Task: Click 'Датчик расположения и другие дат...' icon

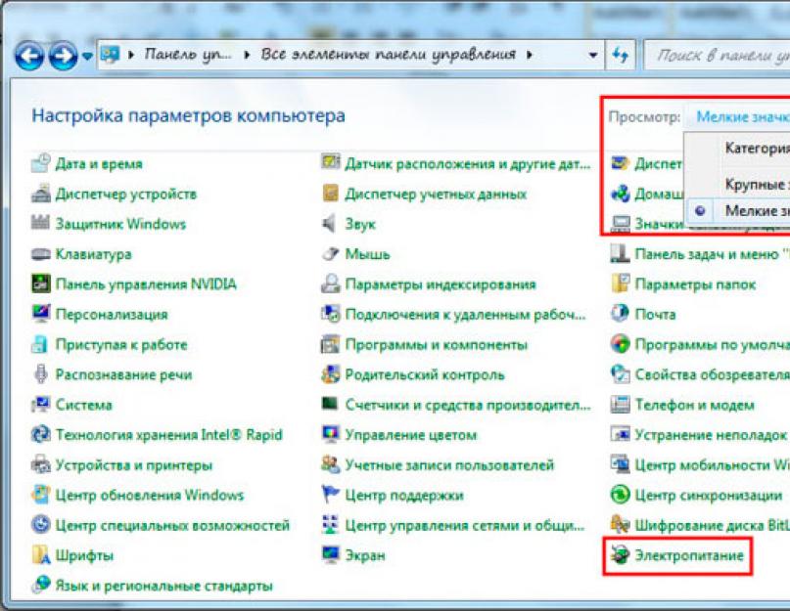Action: click(x=331, y=163)
